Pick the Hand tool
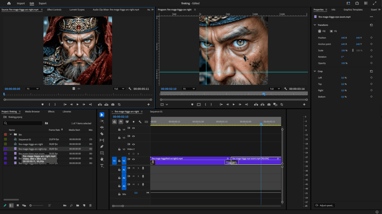 (102, 159)
